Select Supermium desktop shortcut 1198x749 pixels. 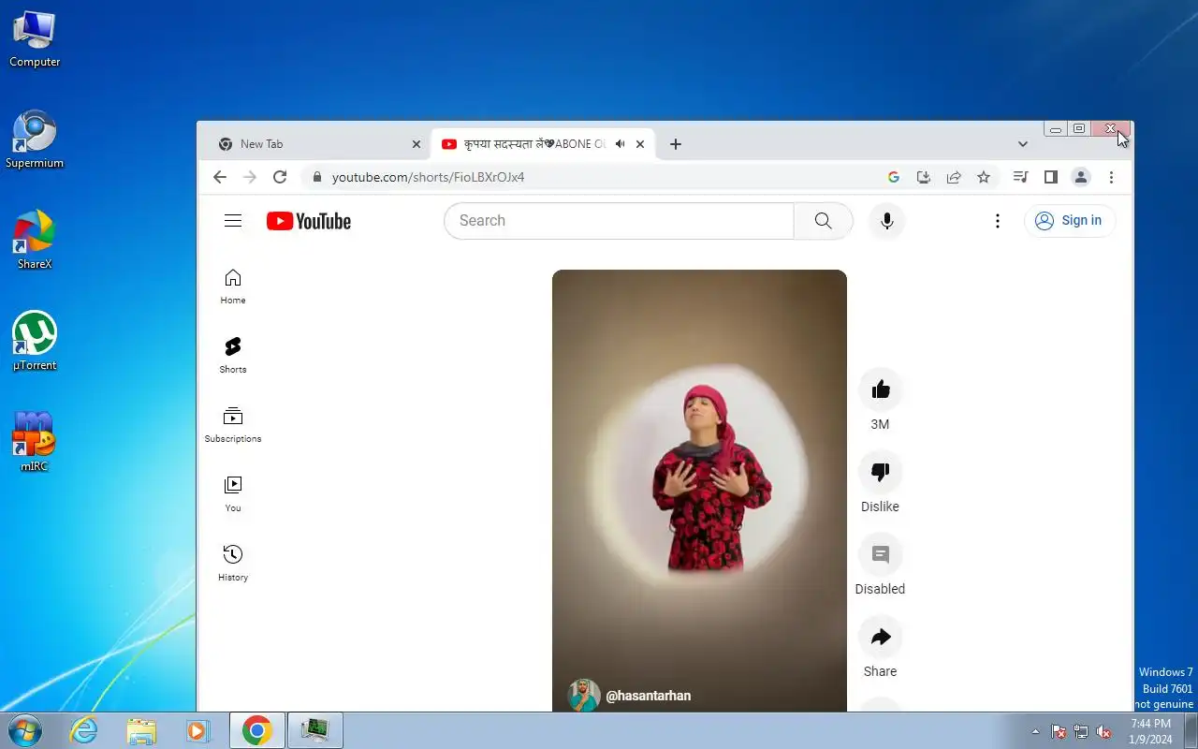click(35, 140)
